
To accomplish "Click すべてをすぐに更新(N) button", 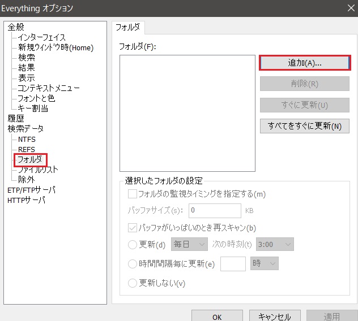I will 305,126.
